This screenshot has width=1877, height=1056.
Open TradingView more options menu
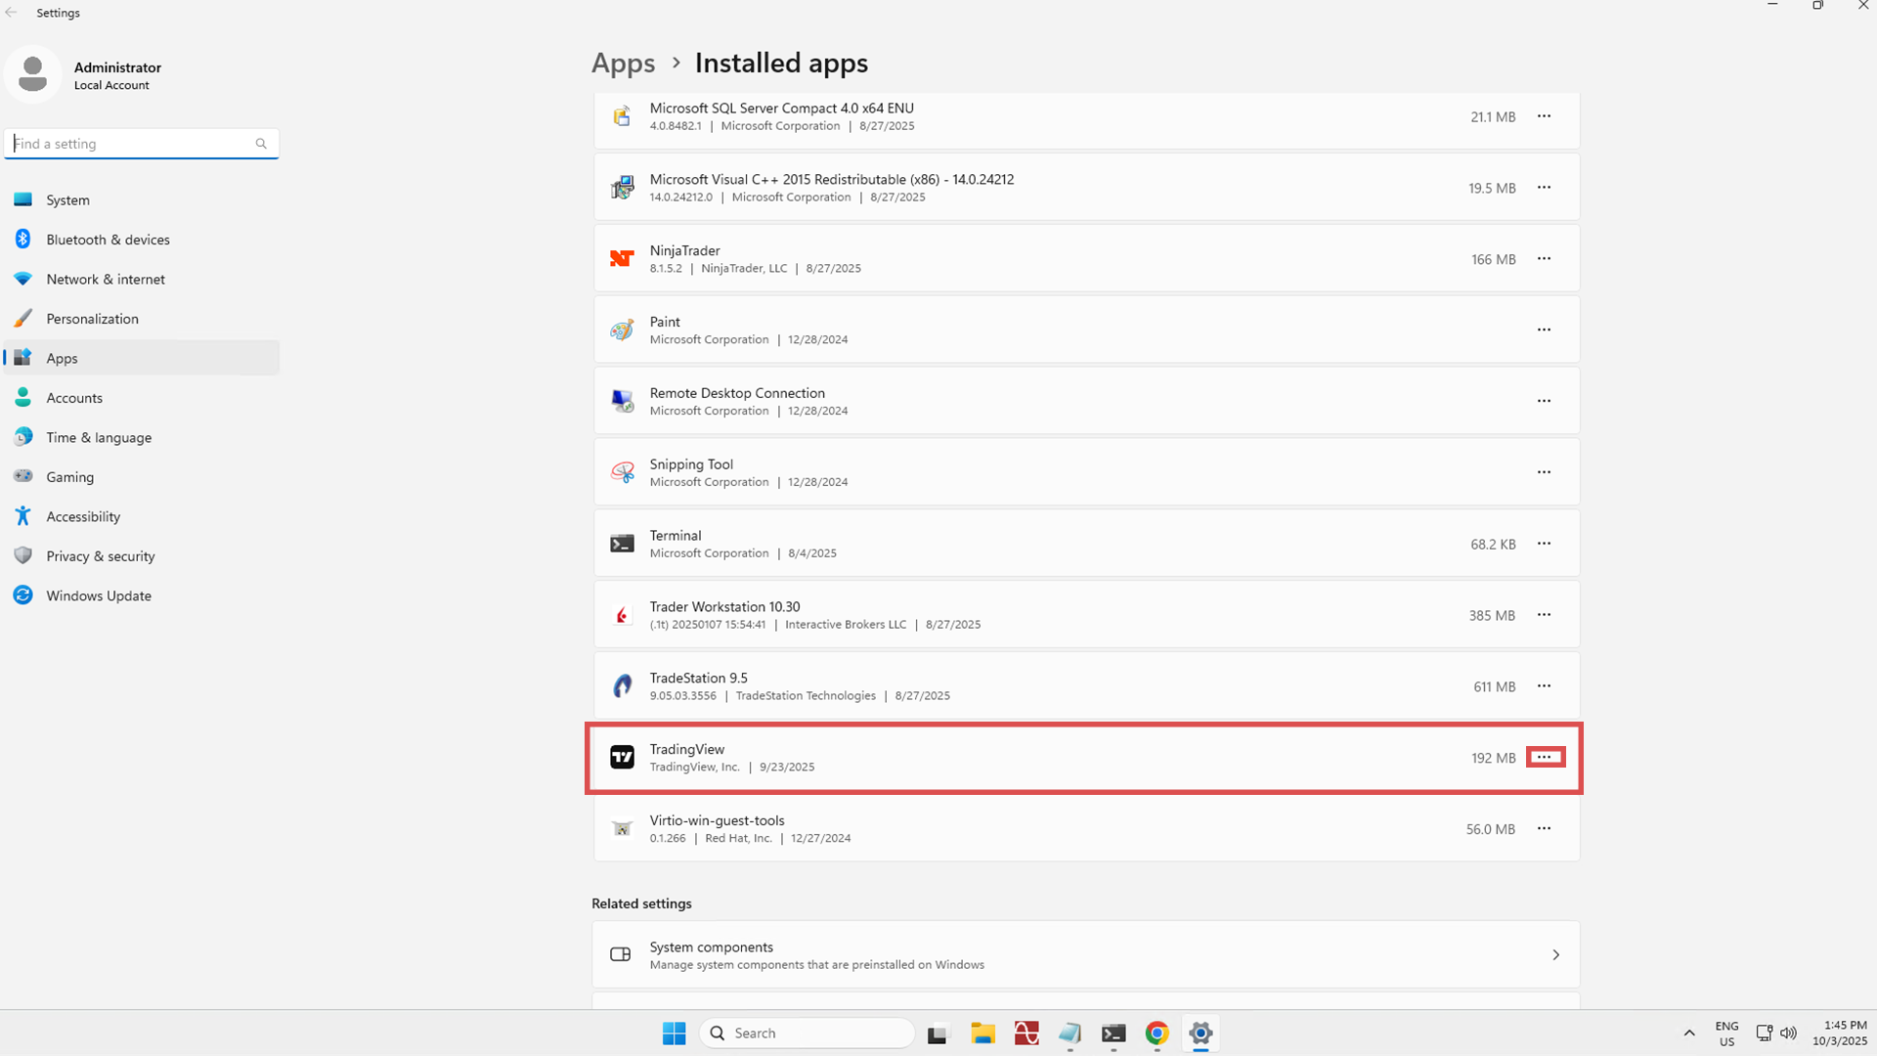point(1544,757)
